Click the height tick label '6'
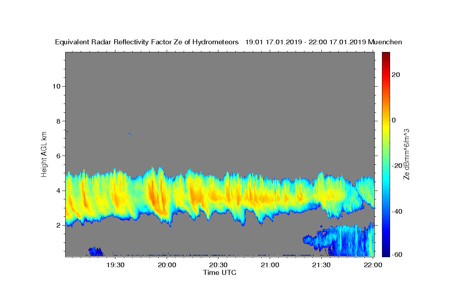Screen dimensions: 463x308 click(58, 156)
